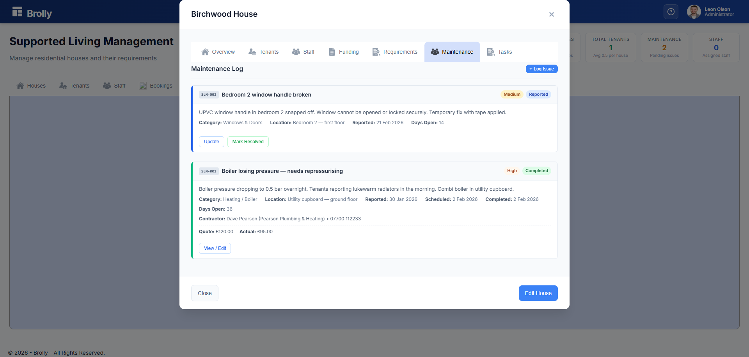Click the Completed status badge
Viewport: 749px width, 357px height.
pyautogui.click(x=536, y=171)
